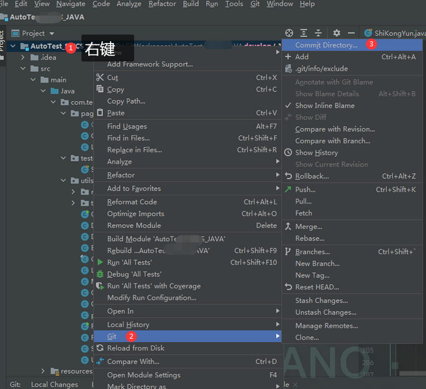Open the Build menu in menu bar
Screen dimensions: 426x389
pyautogui.click(x=191, y=4)
